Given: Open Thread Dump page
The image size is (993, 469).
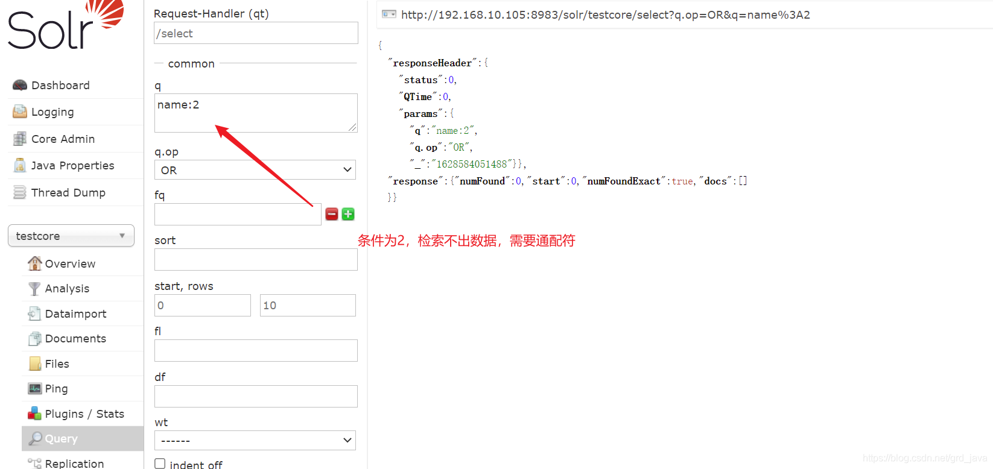Looking at the screenshot, I should [68, 193].
